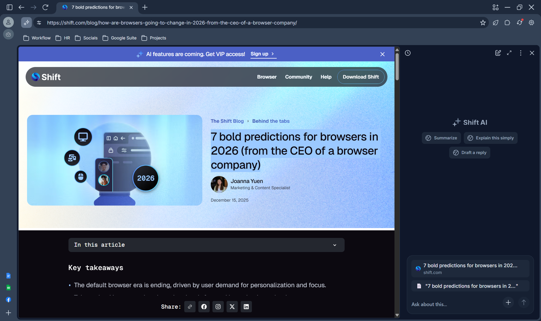541x321 pixels.
Task: Open the Google Suite bookmarks folder
Action: point(119,38)
